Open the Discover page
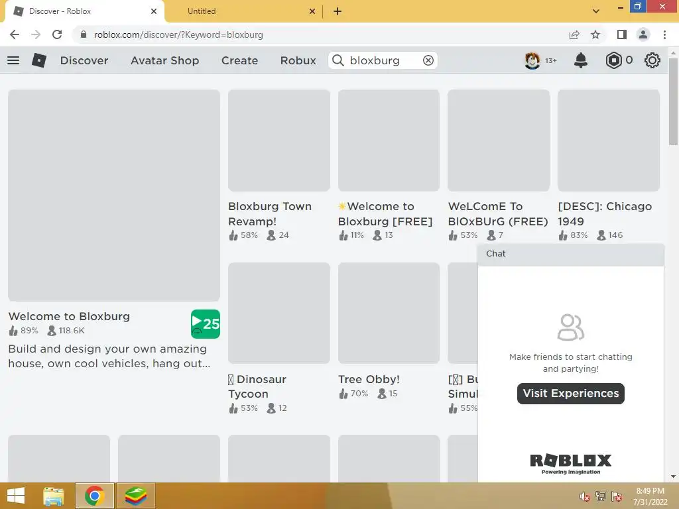Image resolution: width=679 pixels, height=509 pixels. point(84,60)
